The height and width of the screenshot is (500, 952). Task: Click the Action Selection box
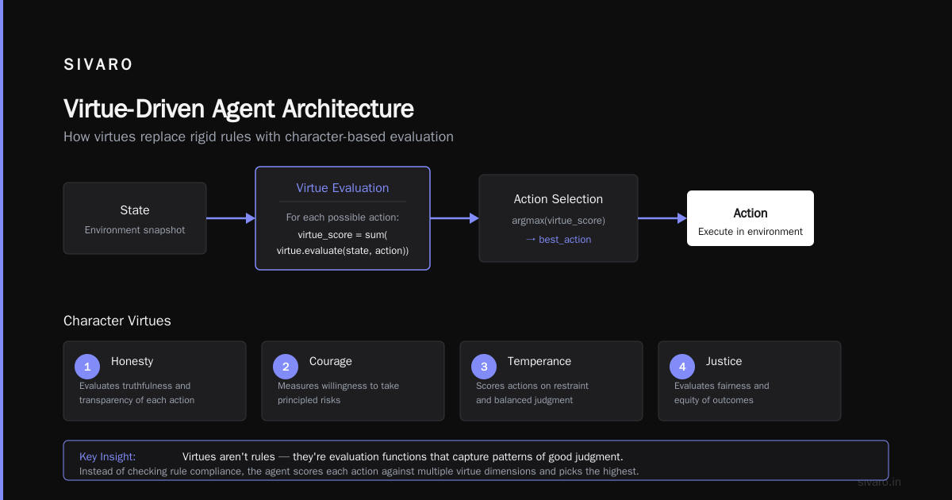pos(559,218)
